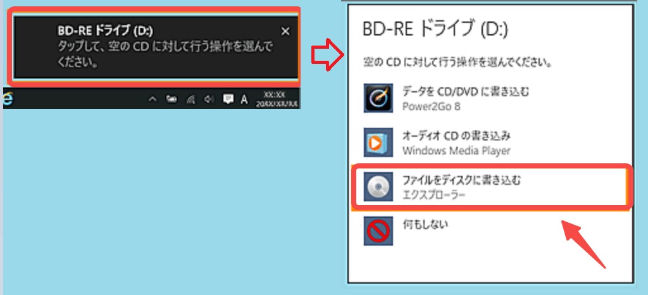Click the Power2Go 8 disc icon
The height and width of the screenshot is (295, 648).
[x=378, y=99]
